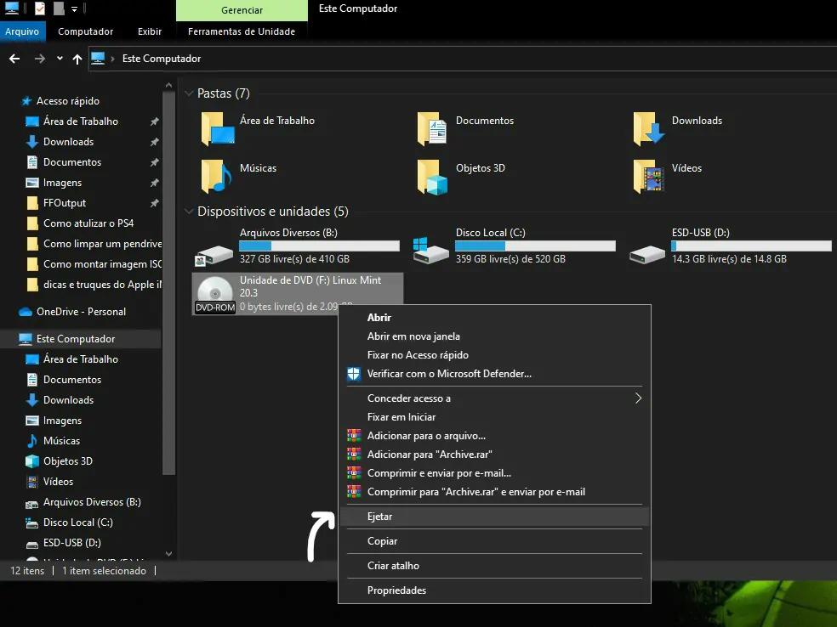
Task: Choose Fixar em Iniciar
Action: 494,417
